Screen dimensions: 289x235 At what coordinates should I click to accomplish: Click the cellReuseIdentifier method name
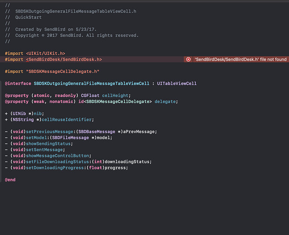click(x=66, y=120)
